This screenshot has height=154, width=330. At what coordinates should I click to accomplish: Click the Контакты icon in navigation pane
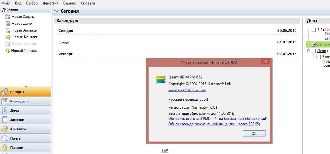point(5,129)
